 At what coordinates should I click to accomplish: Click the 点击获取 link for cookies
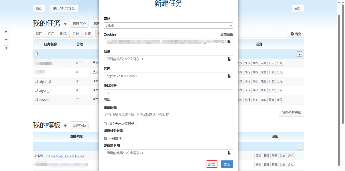[x=227, y=34]
